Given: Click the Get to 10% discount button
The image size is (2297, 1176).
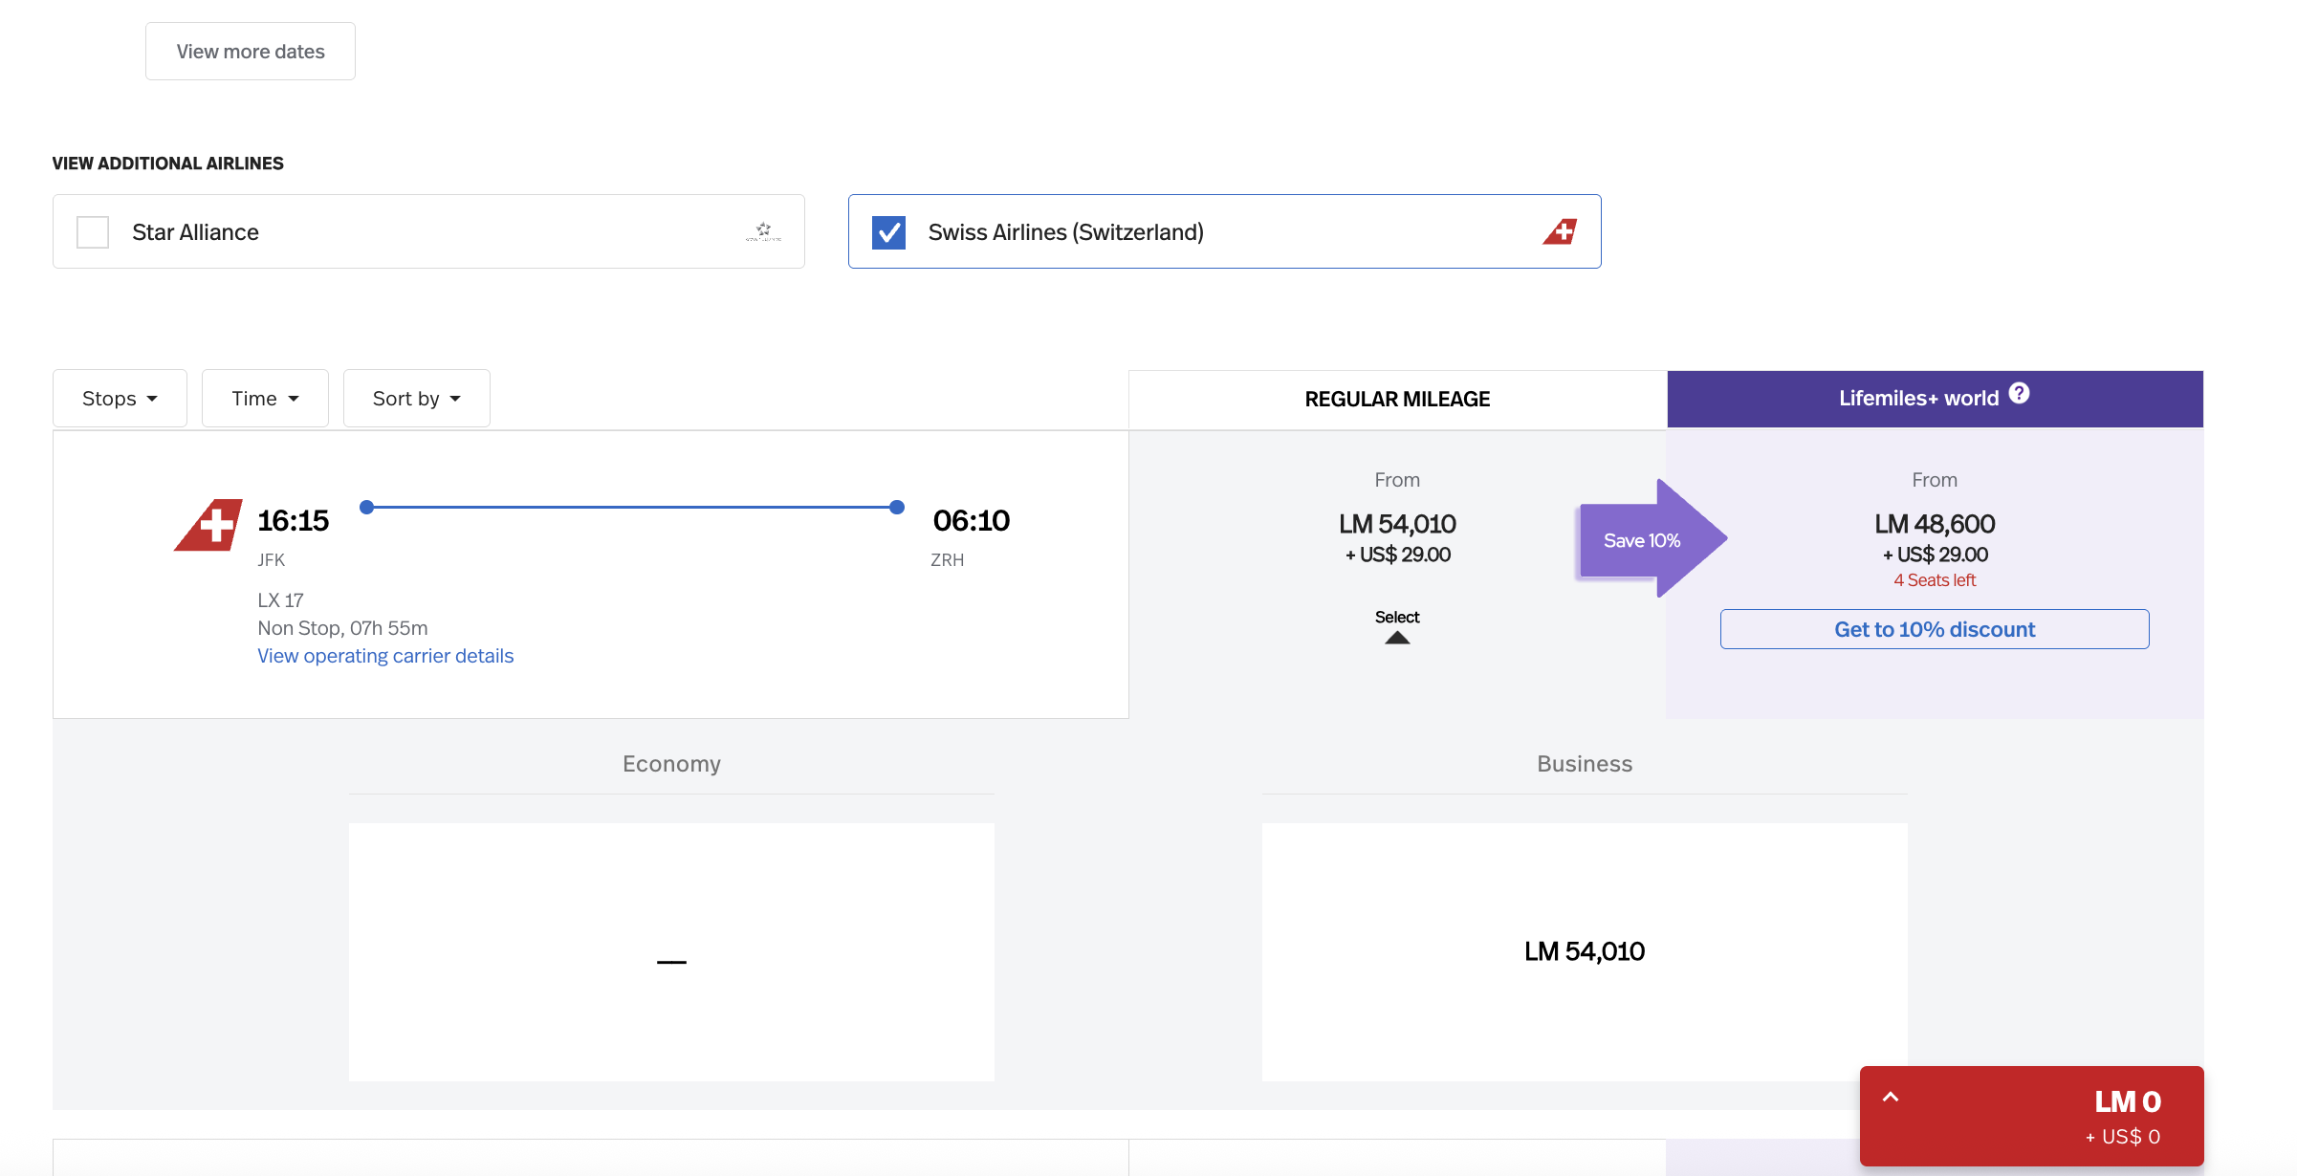Looking at the screenshot, I should coord(1935,629).
